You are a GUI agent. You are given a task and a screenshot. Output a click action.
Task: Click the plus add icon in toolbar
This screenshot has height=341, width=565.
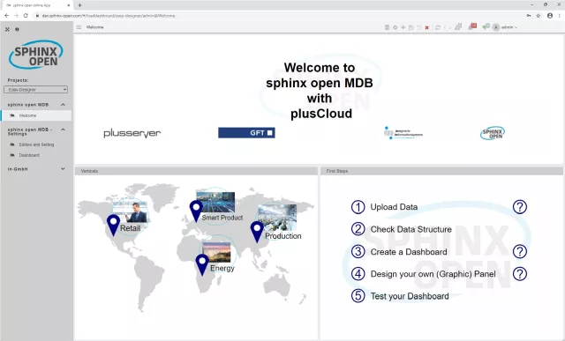(x=403, y=27)
